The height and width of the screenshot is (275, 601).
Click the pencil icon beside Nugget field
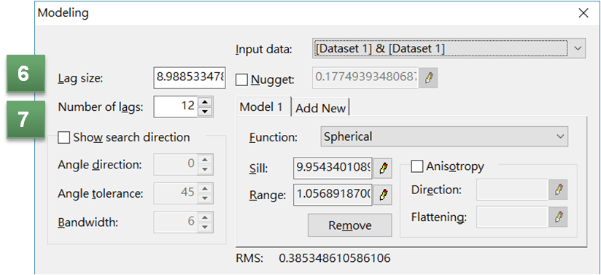(428, 78)
